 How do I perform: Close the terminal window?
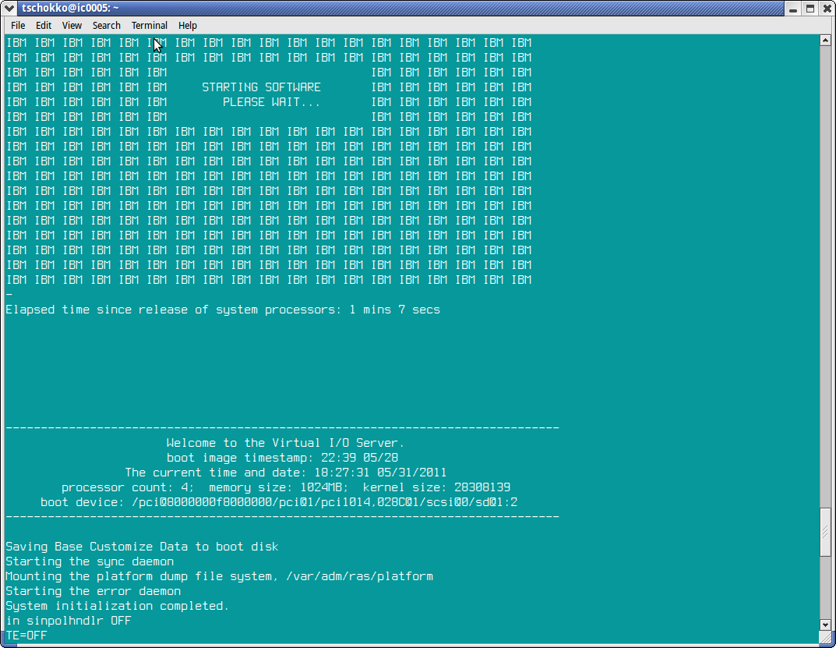827,9
